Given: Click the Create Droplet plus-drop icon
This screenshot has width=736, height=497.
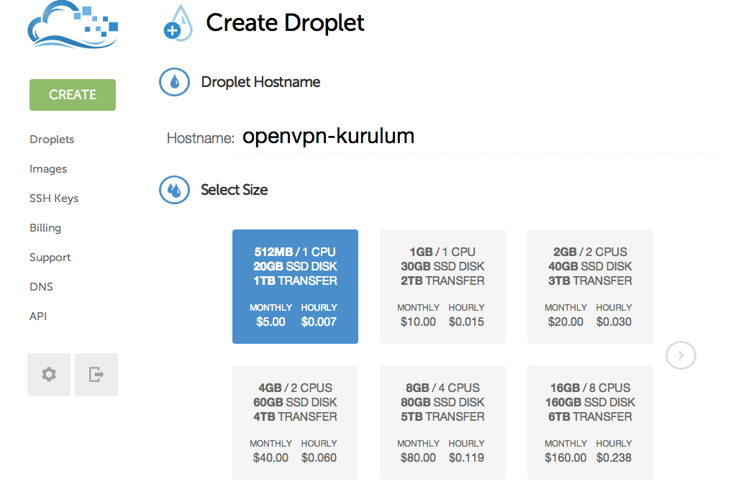Looking at the screenshot, I should click(178, 23).
